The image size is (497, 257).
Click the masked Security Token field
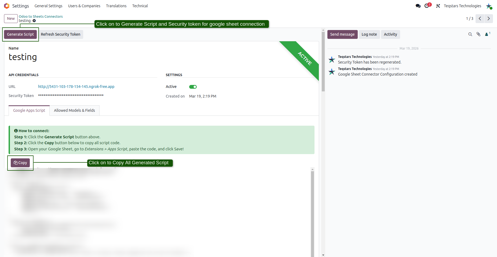(x=71, y=96)
